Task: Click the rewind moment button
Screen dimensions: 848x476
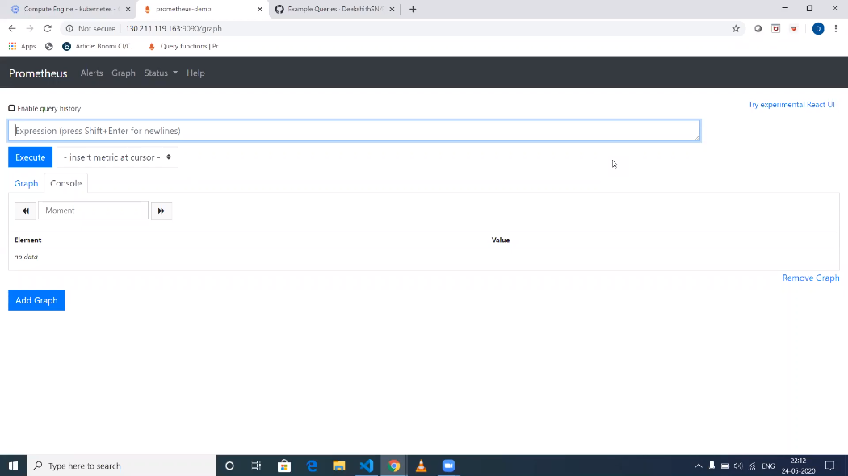Action: click(25, 211)
